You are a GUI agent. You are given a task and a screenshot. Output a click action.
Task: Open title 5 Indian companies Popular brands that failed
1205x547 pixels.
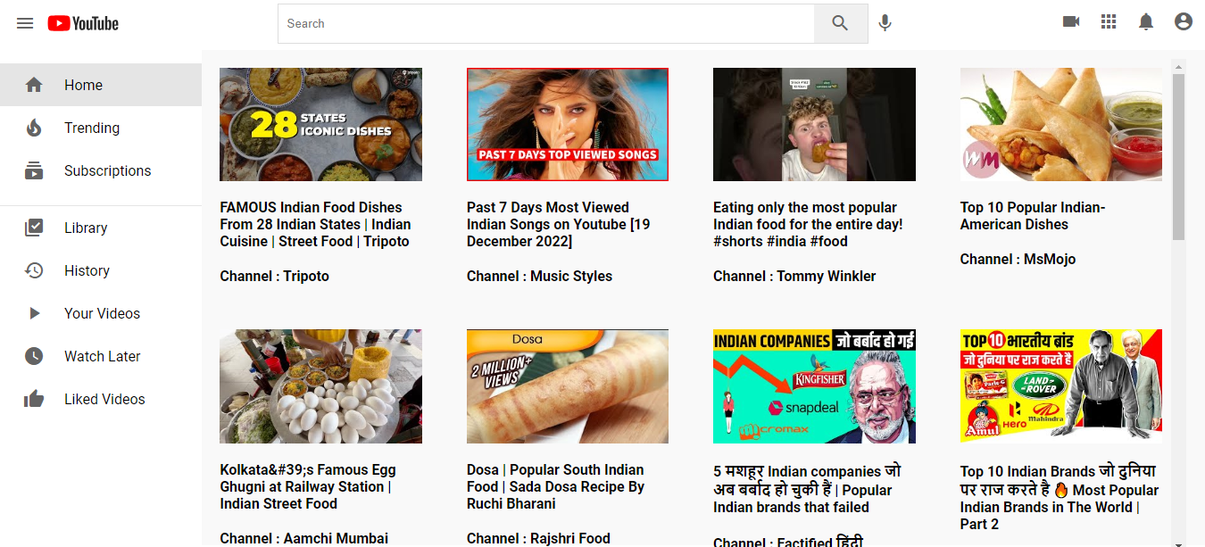point(807,489)
